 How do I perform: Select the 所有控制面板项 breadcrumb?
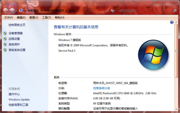coord(54,11)
